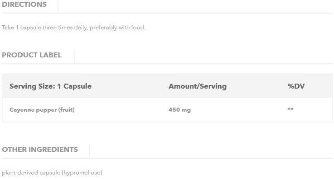Viewport: 334px width, 179px height.
Task: Select the Cayenne pepper (fruit) row label
Action: (x=42, y=110)
